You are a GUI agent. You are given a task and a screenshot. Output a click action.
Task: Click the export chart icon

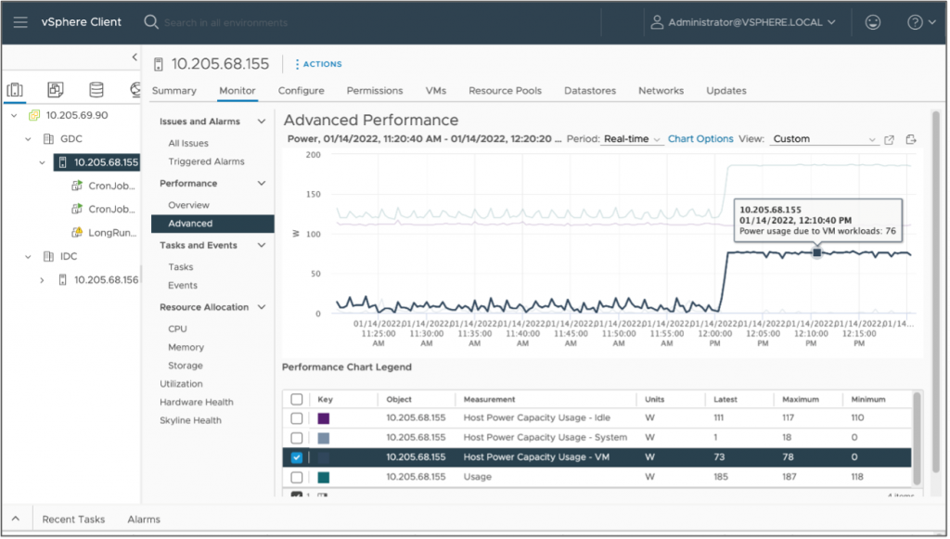[911, 139]
